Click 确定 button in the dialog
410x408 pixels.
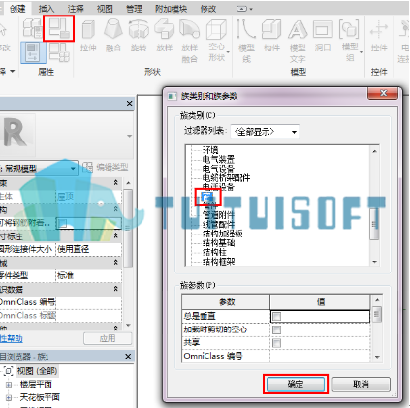(x=296, y=384)
